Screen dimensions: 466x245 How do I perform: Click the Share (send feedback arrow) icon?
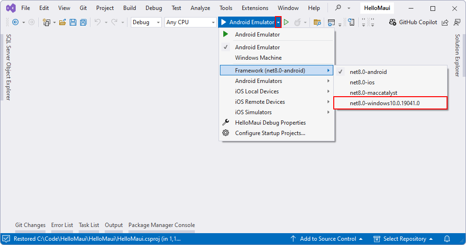445,22
